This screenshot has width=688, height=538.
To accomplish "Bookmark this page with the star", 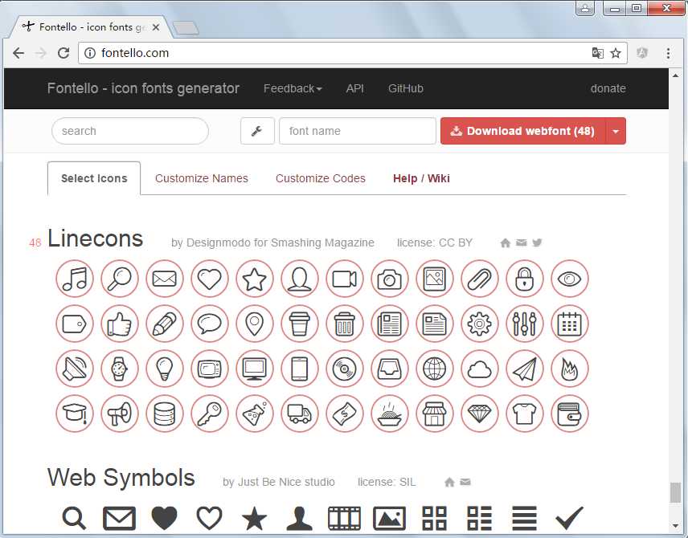I will point(616,53).
